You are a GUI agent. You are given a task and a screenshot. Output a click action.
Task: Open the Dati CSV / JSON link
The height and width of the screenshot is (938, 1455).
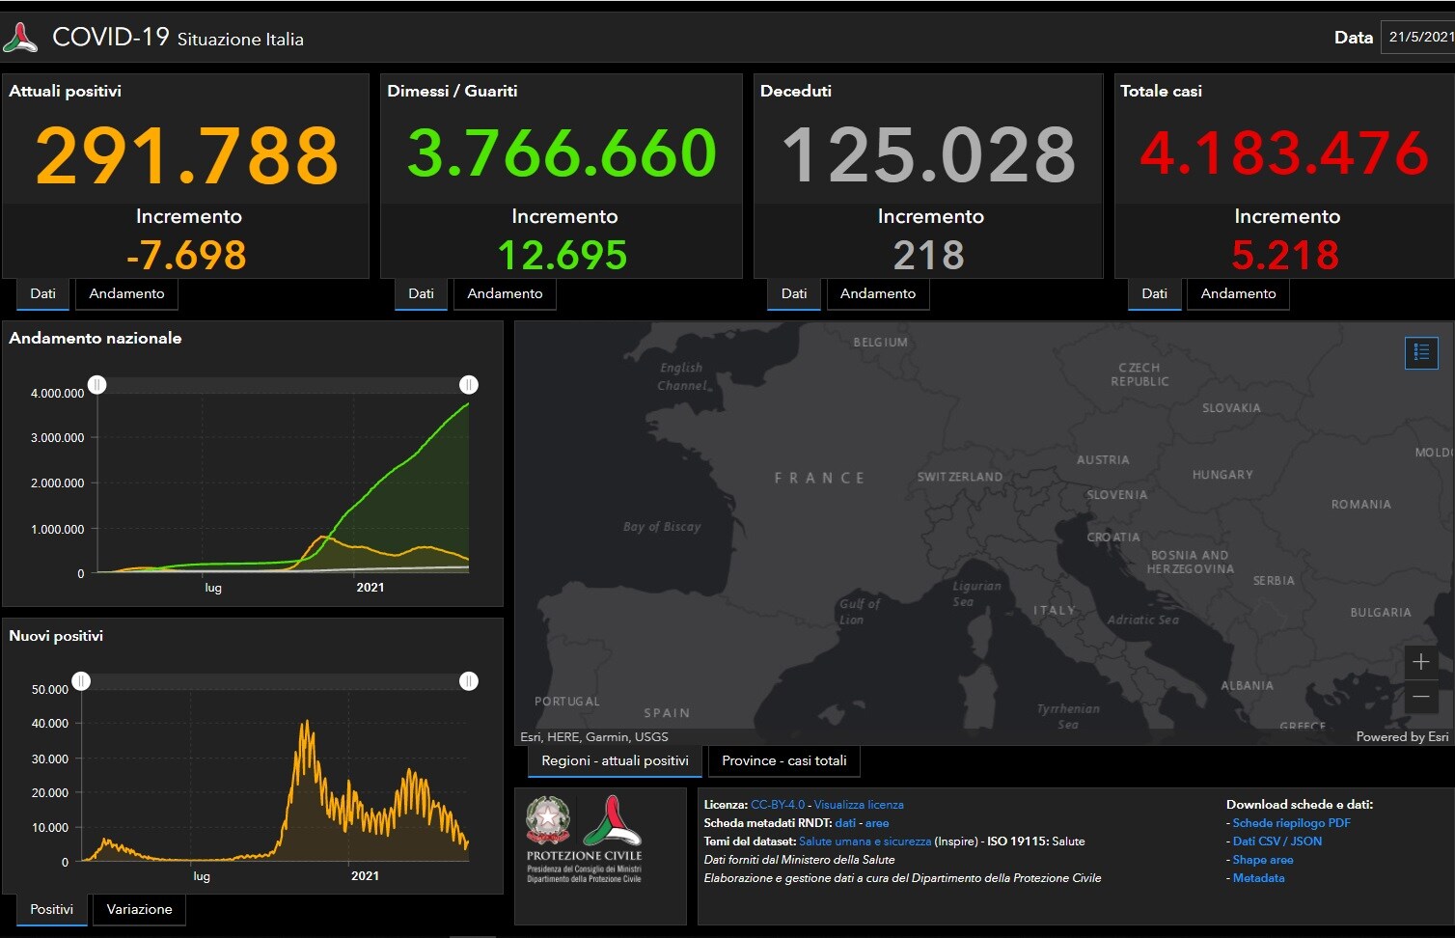1277,841
